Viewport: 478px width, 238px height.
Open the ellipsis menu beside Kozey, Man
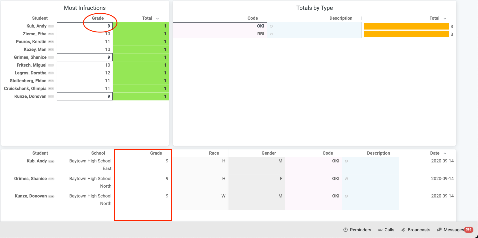tap(51, 50)
